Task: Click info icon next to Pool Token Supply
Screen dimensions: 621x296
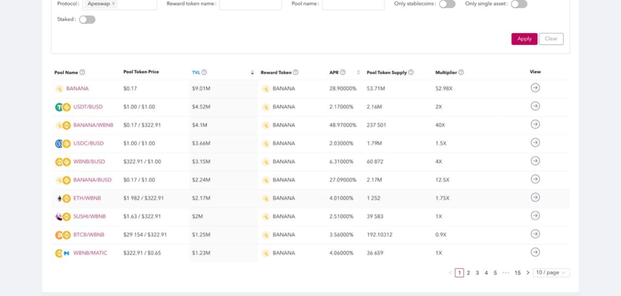Action: [411, 72]
